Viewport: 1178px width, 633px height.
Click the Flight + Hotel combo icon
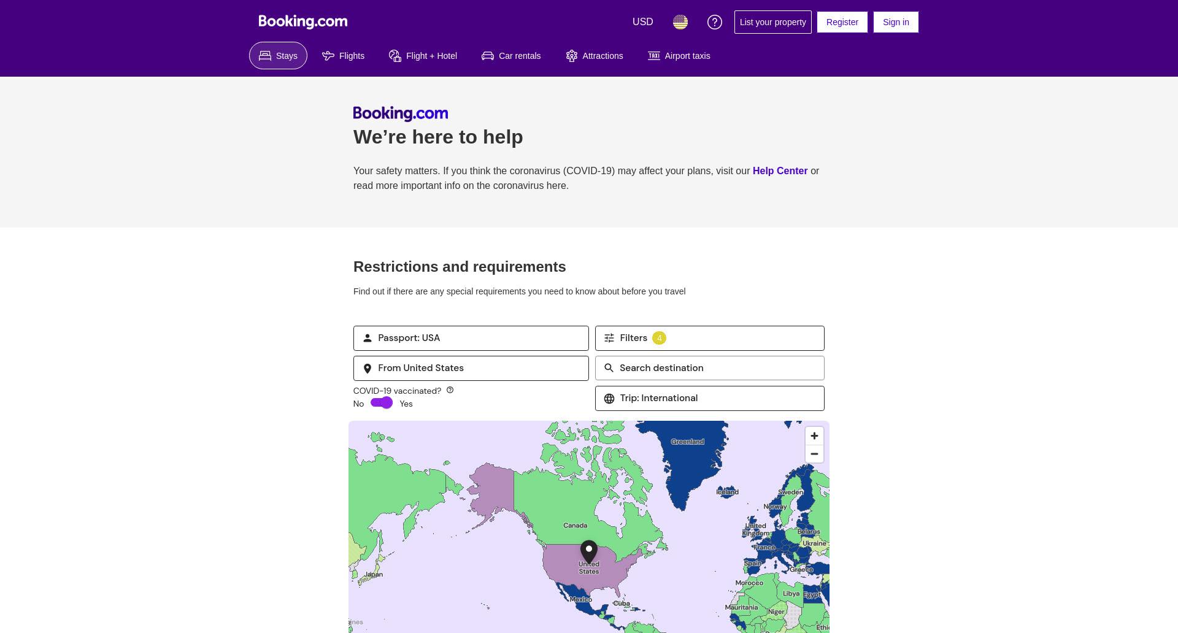point(395,56)
